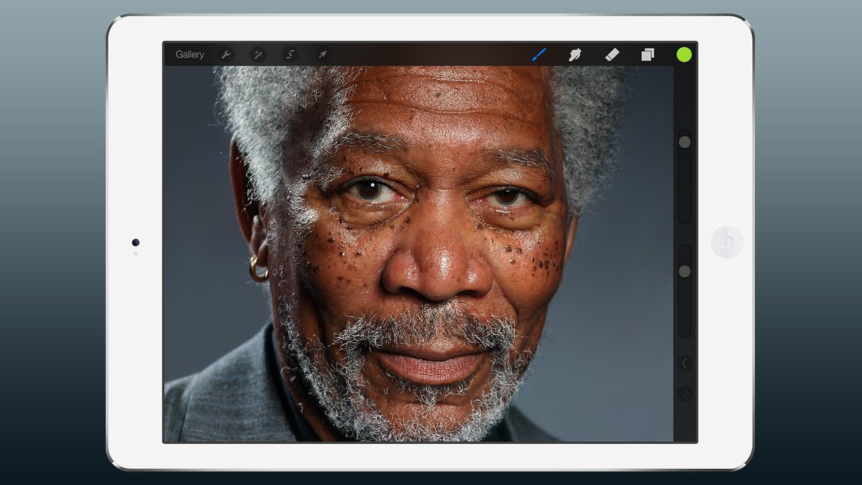Select the blue Brush tool

[539, 55]
